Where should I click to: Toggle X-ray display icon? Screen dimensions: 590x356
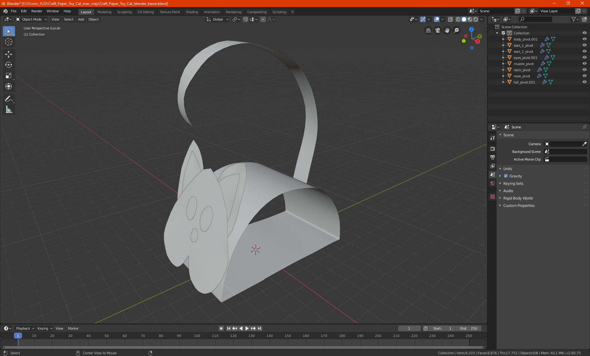click(x=450, y=19)
